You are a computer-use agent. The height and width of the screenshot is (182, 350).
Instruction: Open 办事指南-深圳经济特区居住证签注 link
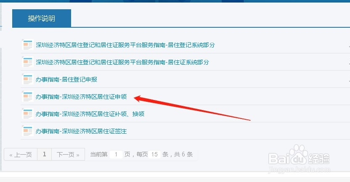[81, 131]
